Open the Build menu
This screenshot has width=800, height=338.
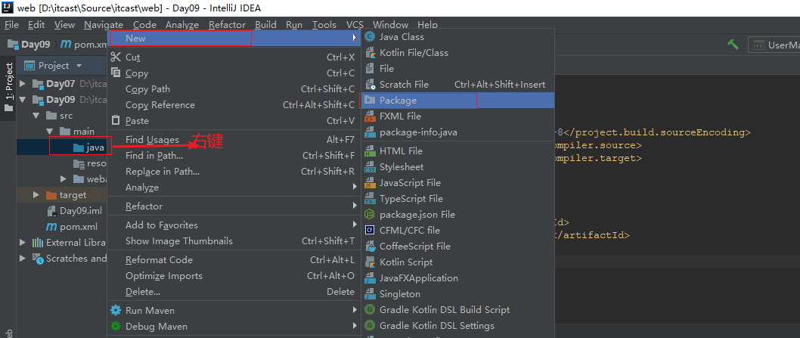(265, 24)
